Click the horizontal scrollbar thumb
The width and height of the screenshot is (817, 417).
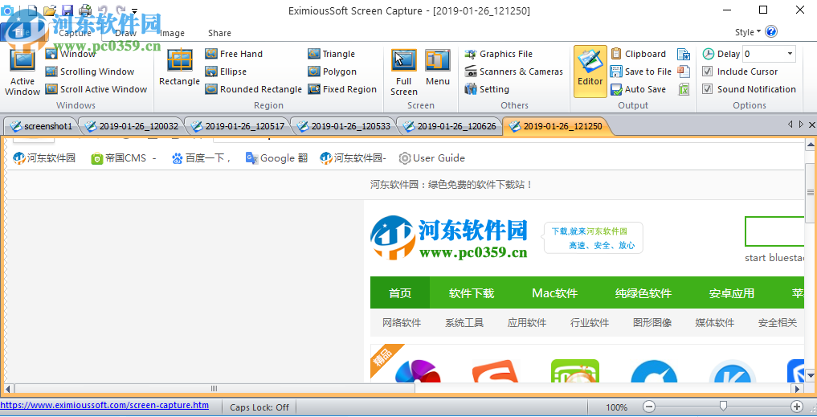214,388
